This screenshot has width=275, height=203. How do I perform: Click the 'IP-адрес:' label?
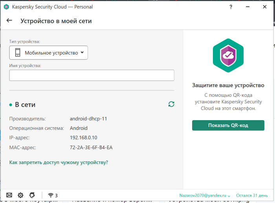click(19, 137)
